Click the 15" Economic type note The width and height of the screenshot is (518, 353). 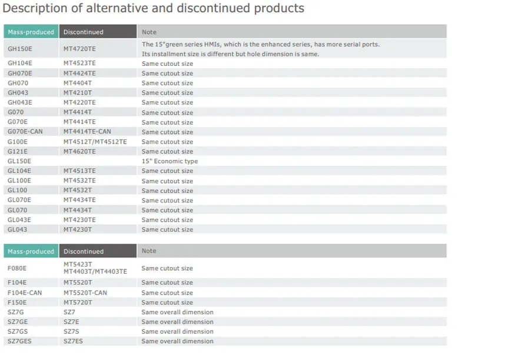tap(170, 161)
